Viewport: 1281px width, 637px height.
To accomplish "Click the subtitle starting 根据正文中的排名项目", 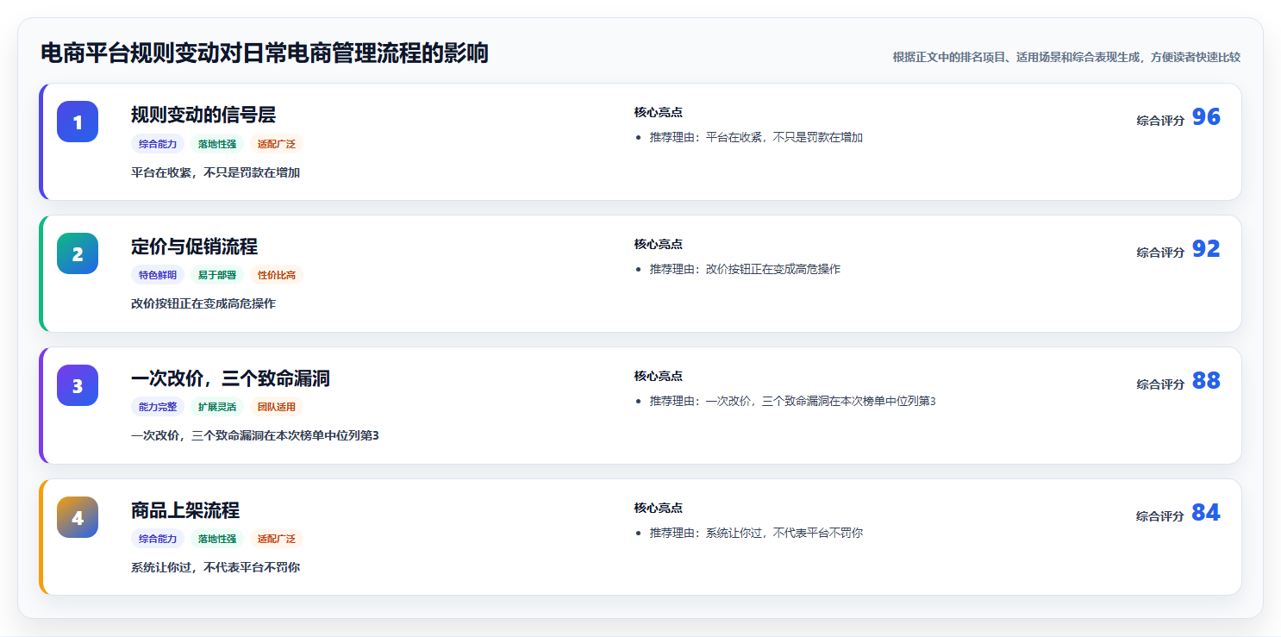I will point(1066,57).
